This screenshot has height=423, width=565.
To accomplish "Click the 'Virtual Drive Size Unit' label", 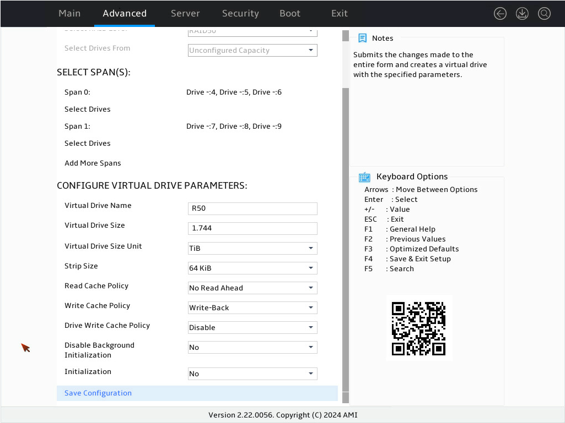I will (x=104, y=246).
